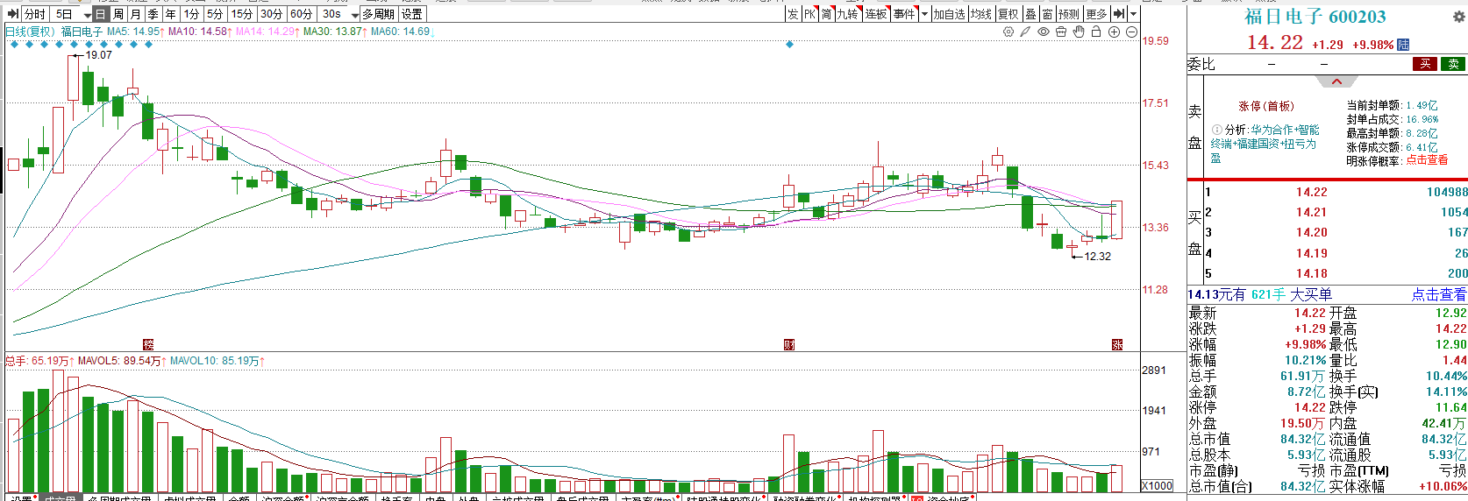The height and width of the screenshot is (501, 1468).
Task: Select the 1分 minute period
Action: point(191,14)
